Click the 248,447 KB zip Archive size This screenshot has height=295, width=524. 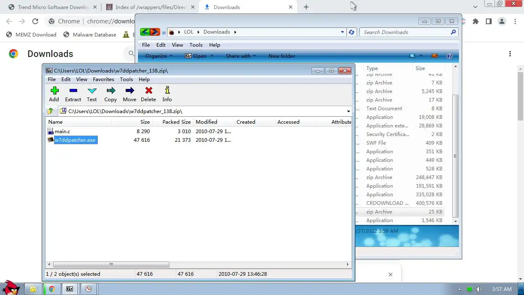coord(429,177)
